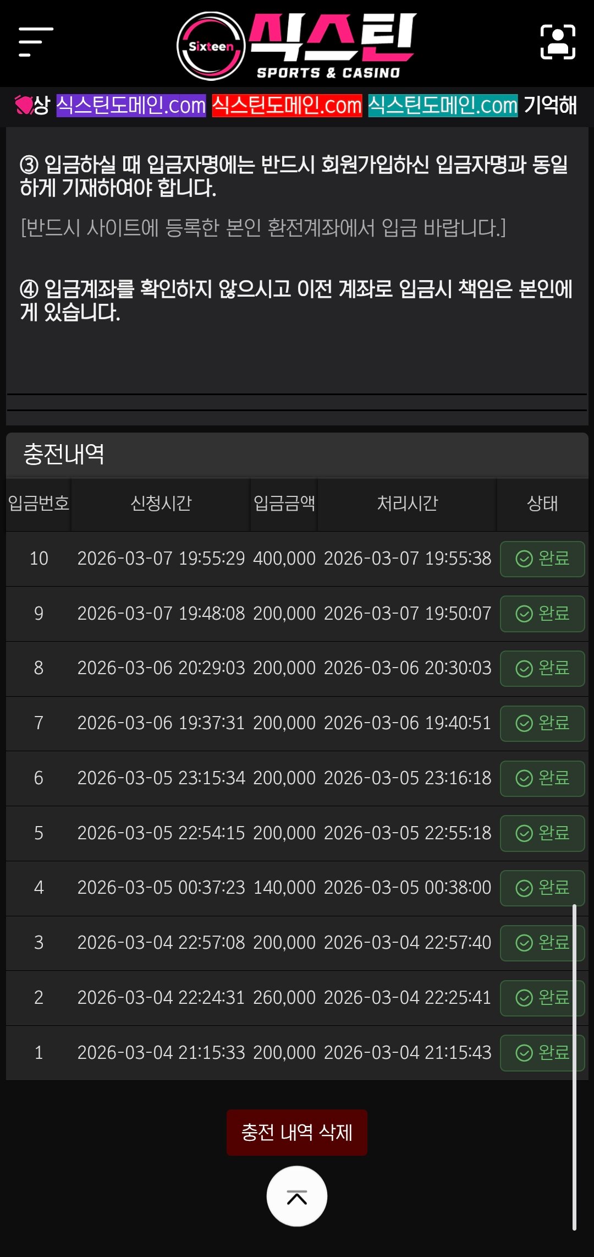This screenshot has width=594, height=1257.
Task: Click the teal 식스틴도메인.com banner link
Action: 443,105
